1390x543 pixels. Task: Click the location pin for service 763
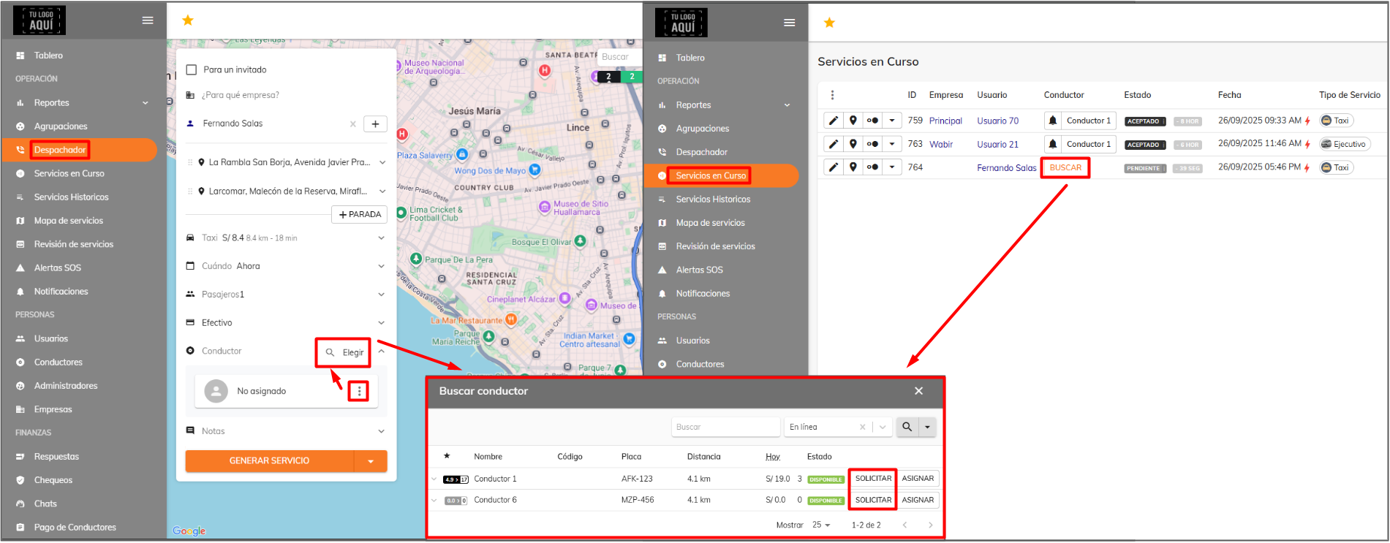click(x=853, y=144)
